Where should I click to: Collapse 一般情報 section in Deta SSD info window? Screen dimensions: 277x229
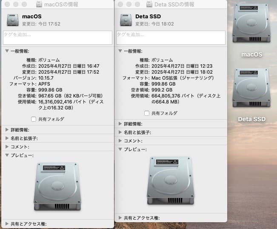tap(120, 51)
